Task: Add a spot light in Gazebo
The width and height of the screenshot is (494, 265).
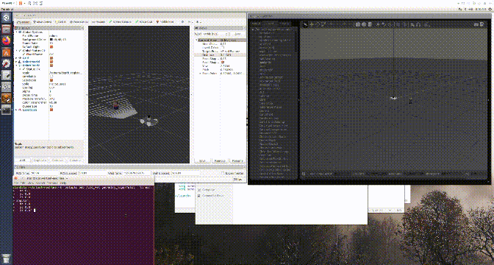Action: click(x=384, y=24)
